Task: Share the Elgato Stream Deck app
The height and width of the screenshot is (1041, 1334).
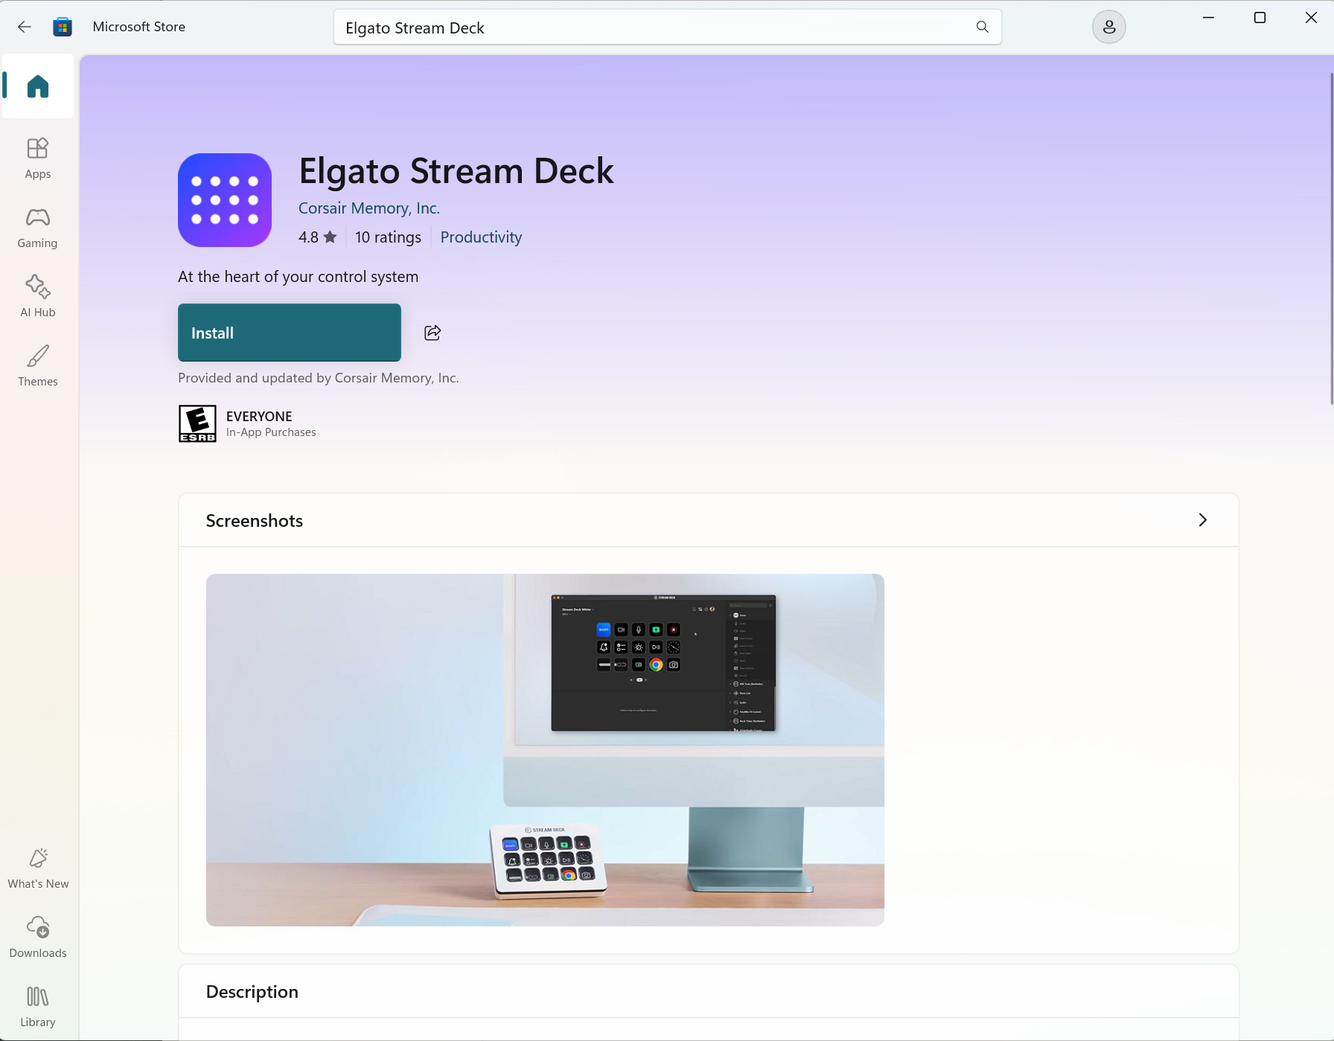Action: (433, 333)
